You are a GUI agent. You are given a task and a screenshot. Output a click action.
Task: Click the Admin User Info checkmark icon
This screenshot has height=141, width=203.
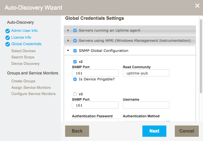tap(8, 31)
